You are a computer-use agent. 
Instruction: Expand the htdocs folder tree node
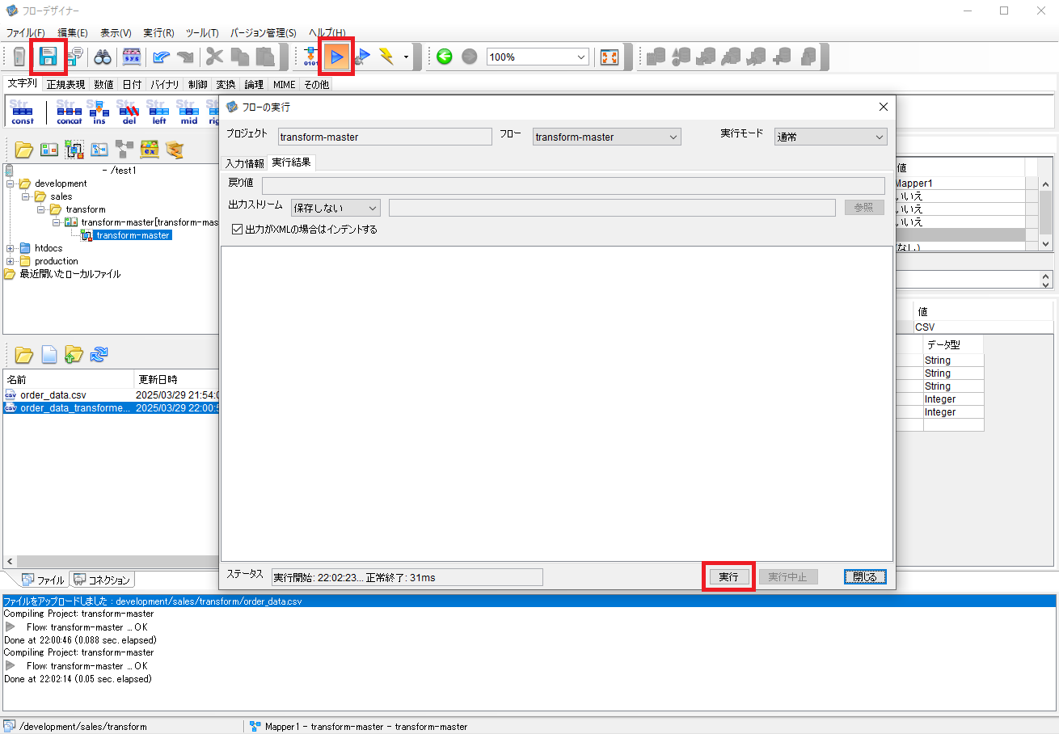coord(11,248)
